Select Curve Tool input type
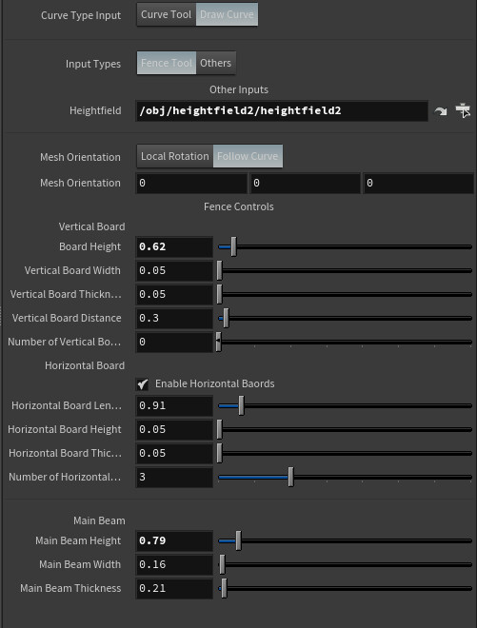477x628 pixels. [x=167, y=15]
